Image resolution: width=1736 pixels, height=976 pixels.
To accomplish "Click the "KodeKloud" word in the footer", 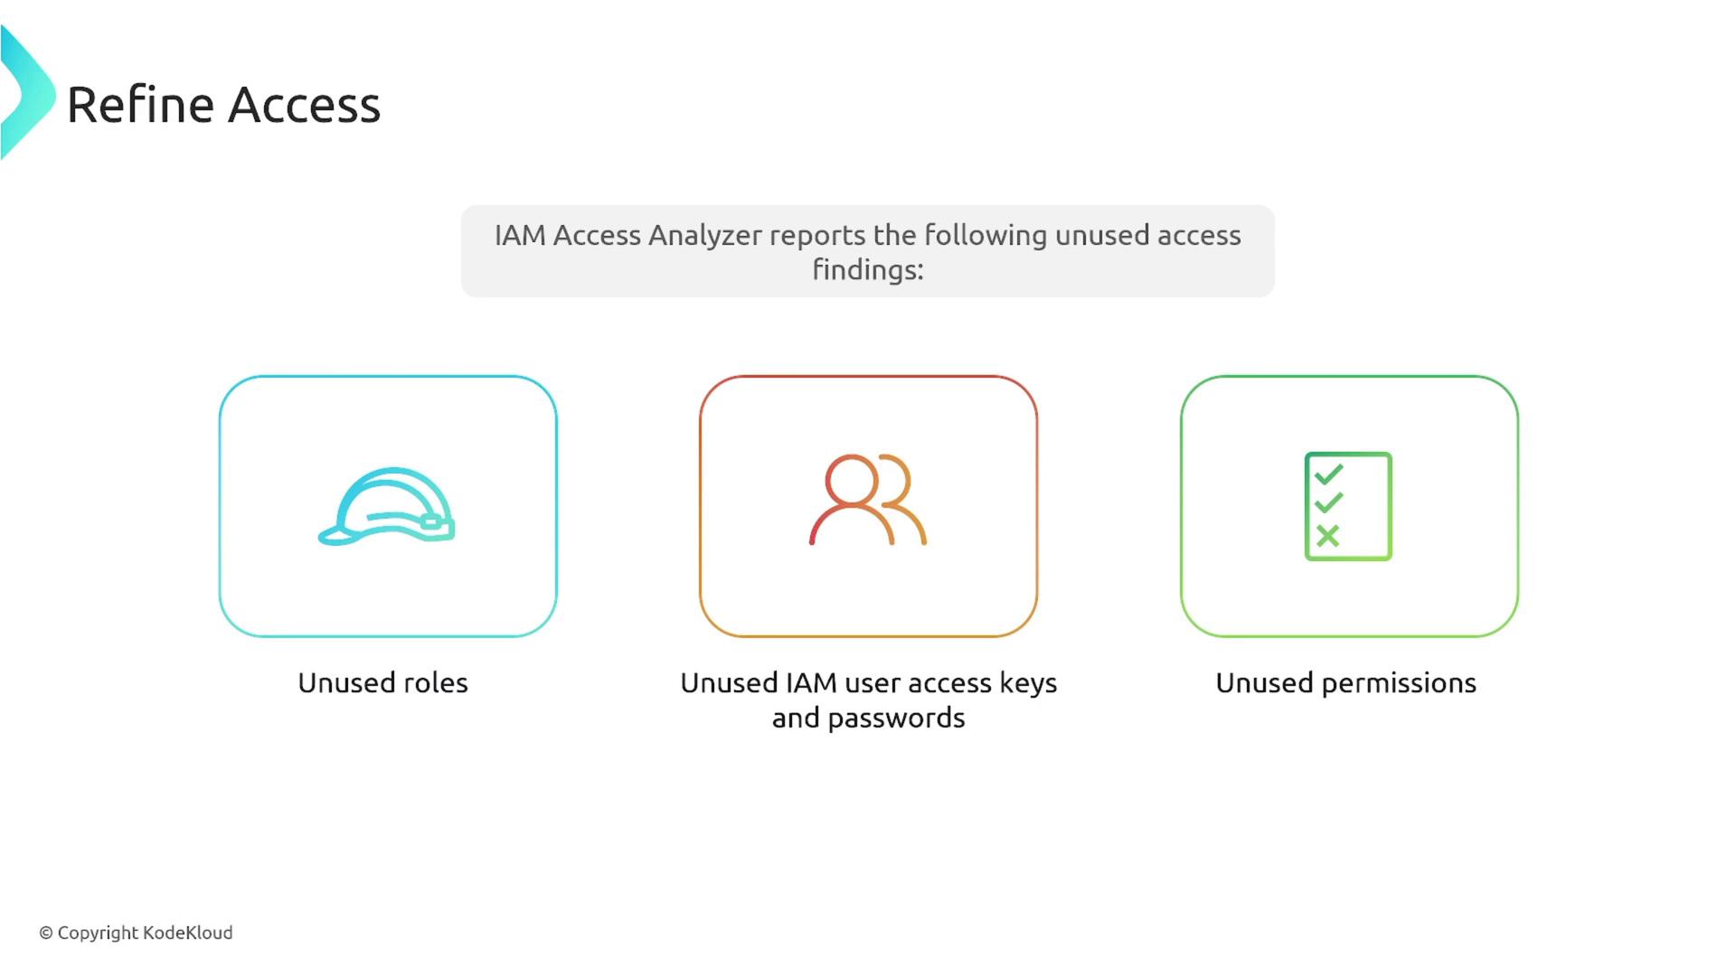I will (188, 933).
